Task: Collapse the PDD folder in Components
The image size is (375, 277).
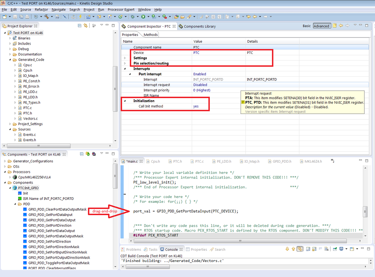Action: [15, 204]
